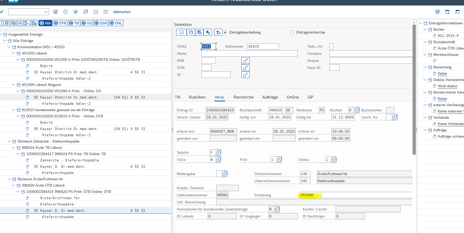Collapse the Bücher node in Eintragsinformationen
The image size is (464, 233).
(425, 29)
